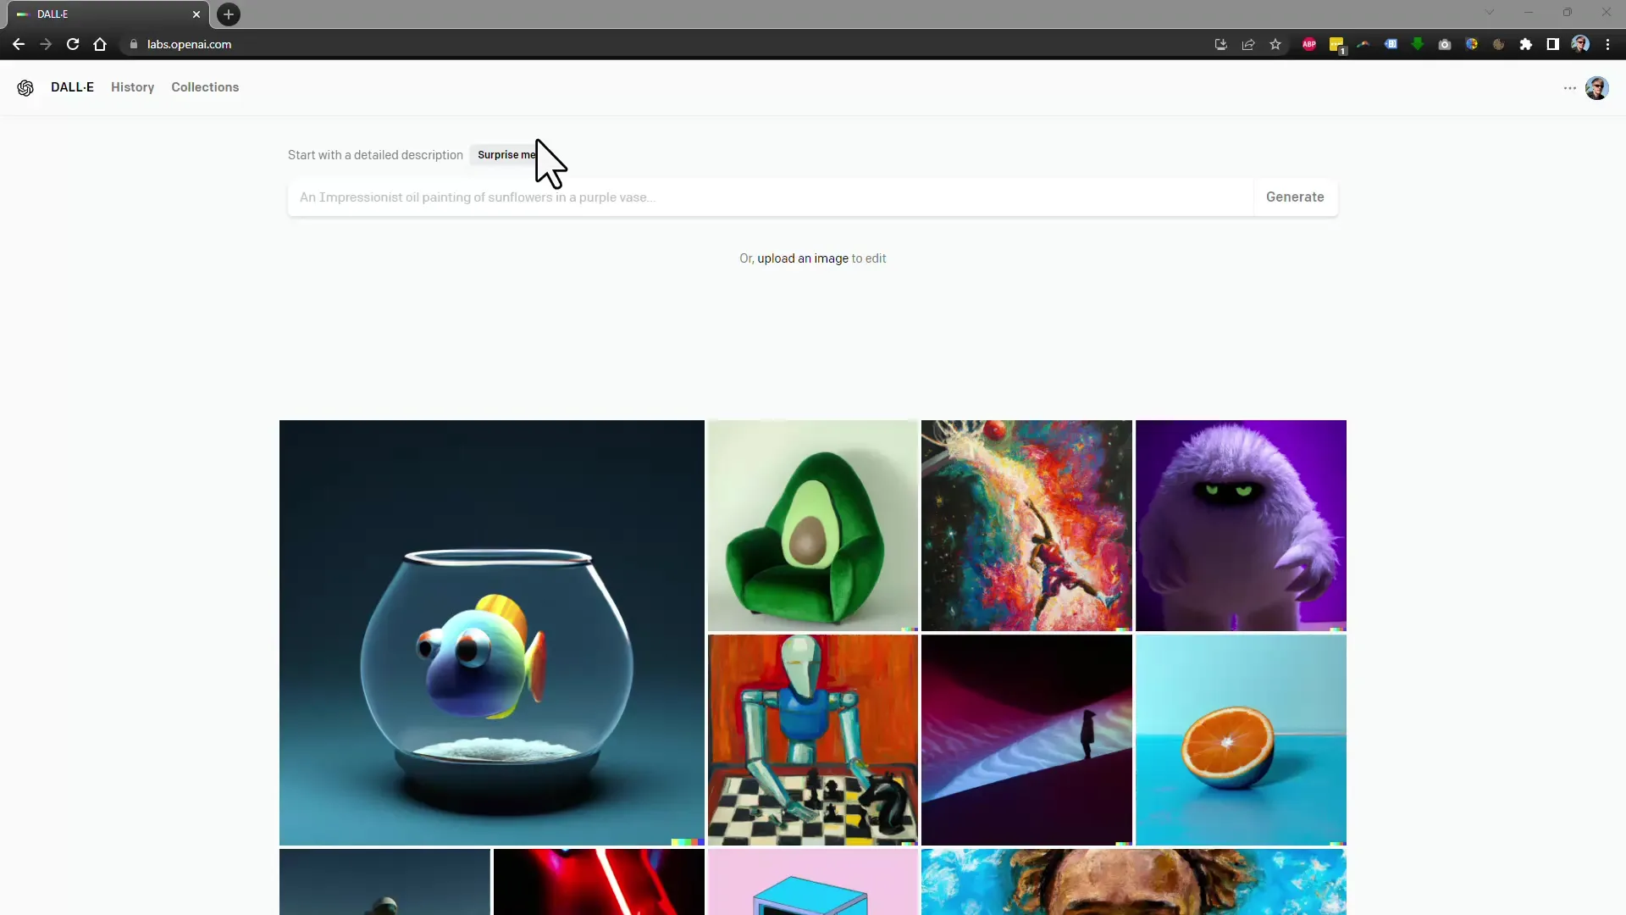Click the DALL-E home icon
Viewport: 1626px width, 915px height.
(25, 87)
